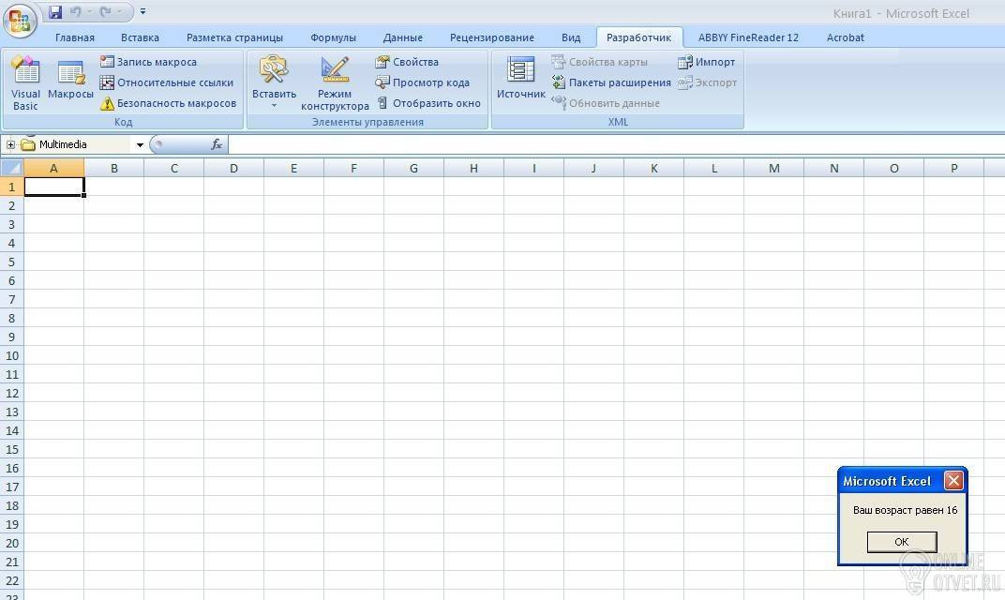The image size is (1005, 600).
Task: Select column H header
Action: point(473,168)
